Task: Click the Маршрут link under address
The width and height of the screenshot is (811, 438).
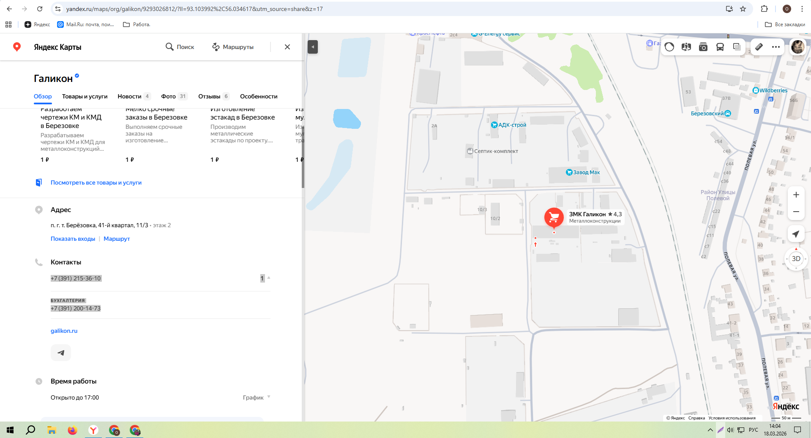Action: pyautogui.click(x=117, y=239)
